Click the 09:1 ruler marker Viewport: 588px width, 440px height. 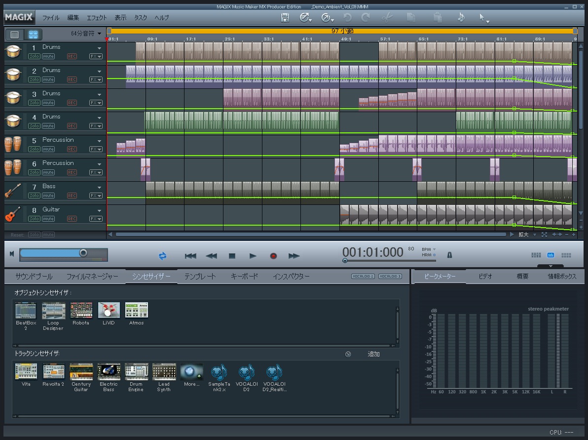pos(152,39)
